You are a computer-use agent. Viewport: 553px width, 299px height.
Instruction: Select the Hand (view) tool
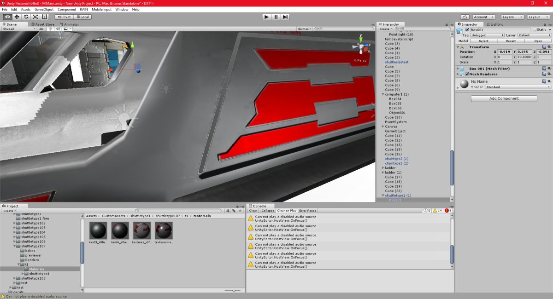click(x=7, y=17)
